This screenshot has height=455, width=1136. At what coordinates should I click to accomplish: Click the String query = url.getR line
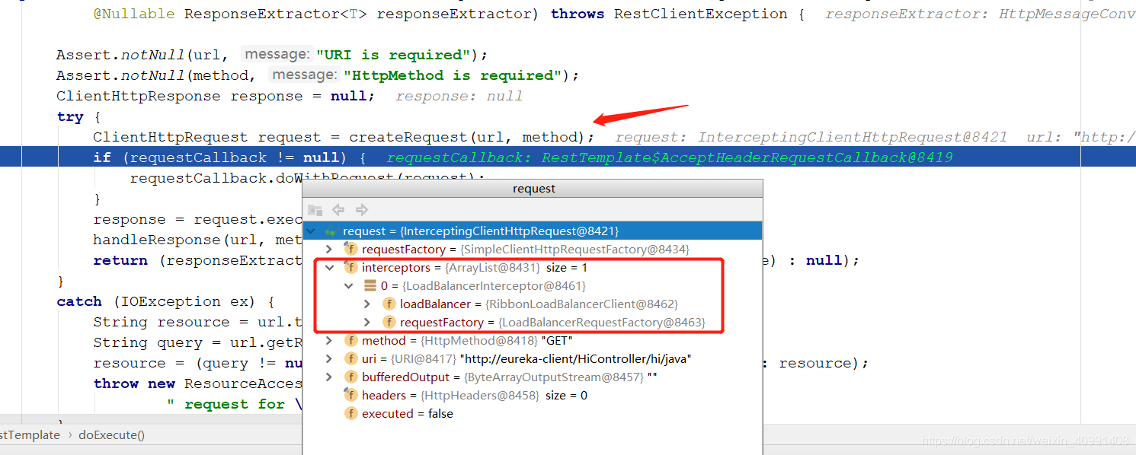(198, 342)
